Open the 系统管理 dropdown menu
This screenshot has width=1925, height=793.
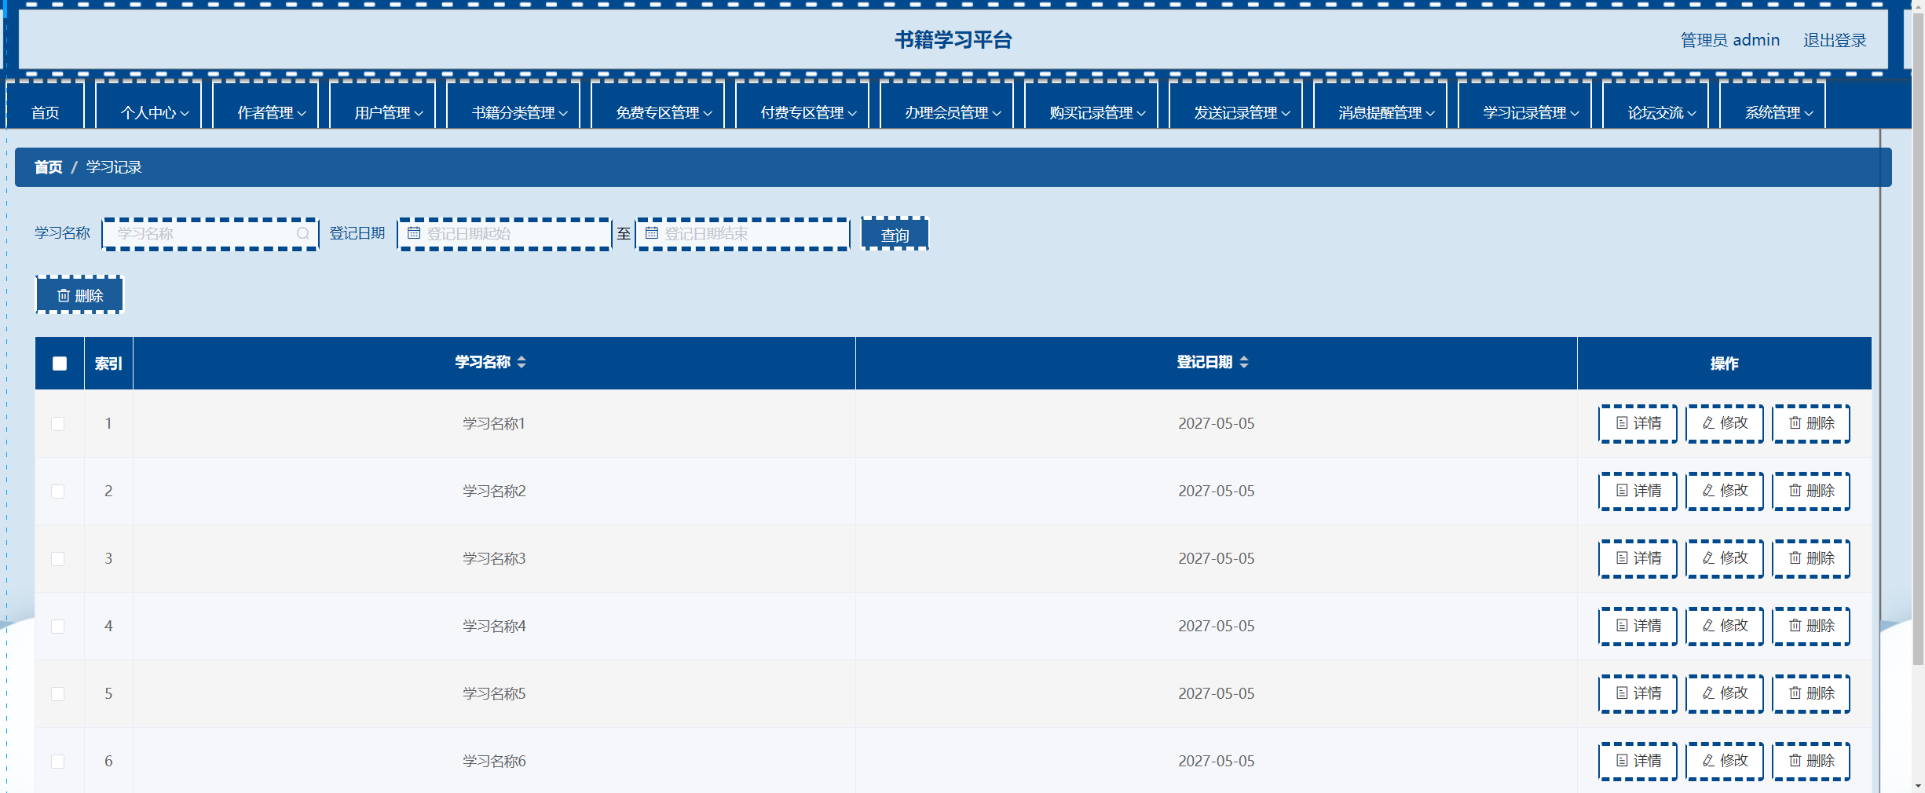(x=1778, y=113)
